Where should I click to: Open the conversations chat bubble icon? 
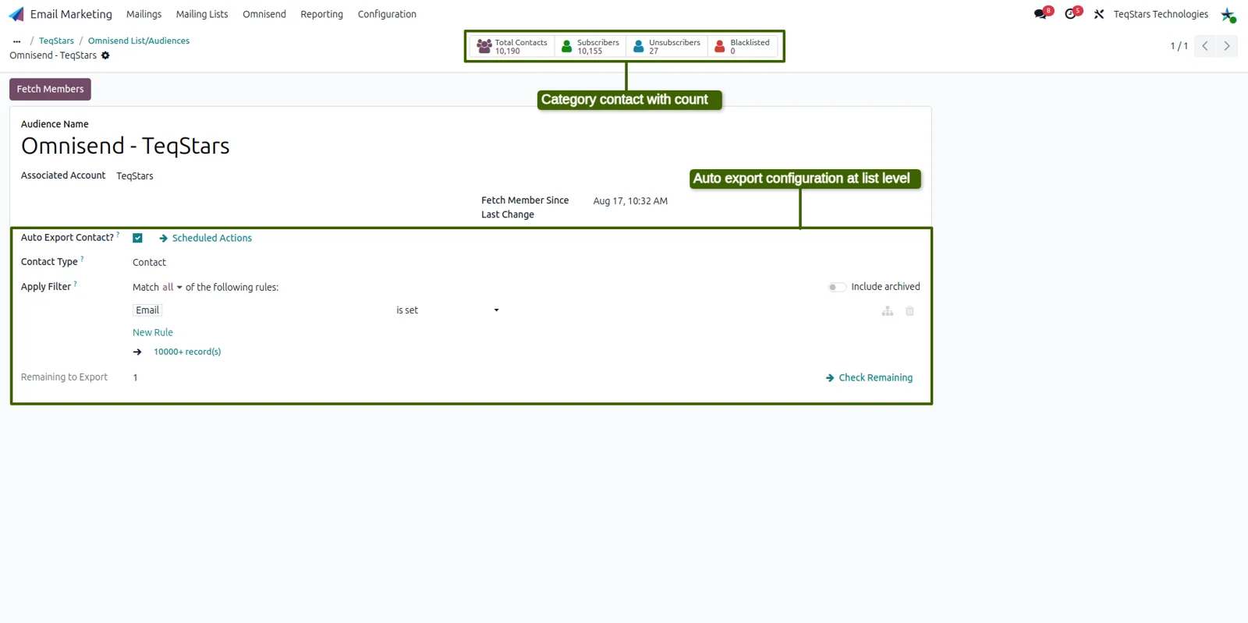click(1041, 14)
